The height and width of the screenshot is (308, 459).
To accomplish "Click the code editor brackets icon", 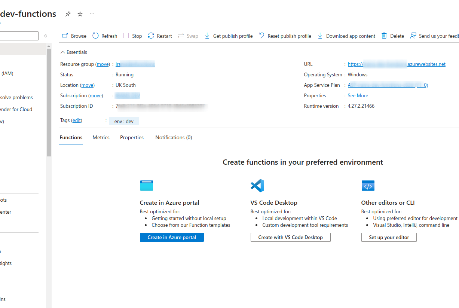I will [x=368, y=186].
